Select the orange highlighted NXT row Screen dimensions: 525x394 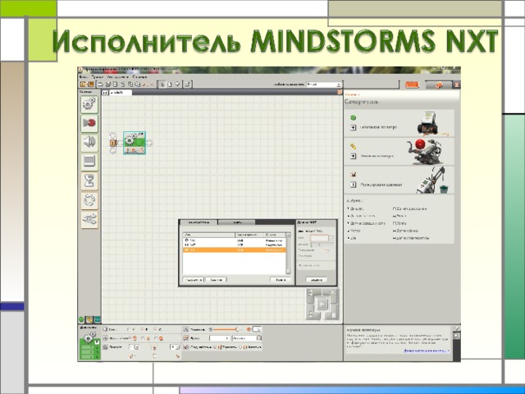234,250
